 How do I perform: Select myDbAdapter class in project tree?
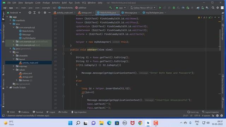[29, 38]
